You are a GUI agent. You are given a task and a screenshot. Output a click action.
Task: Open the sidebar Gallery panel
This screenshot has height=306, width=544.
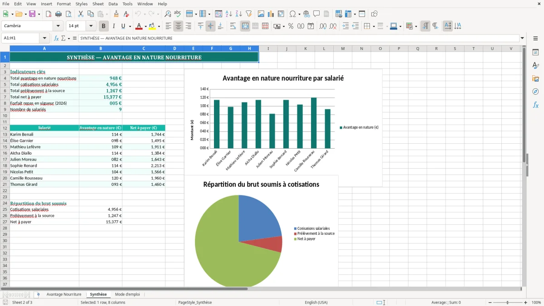(x=535, y=79)
